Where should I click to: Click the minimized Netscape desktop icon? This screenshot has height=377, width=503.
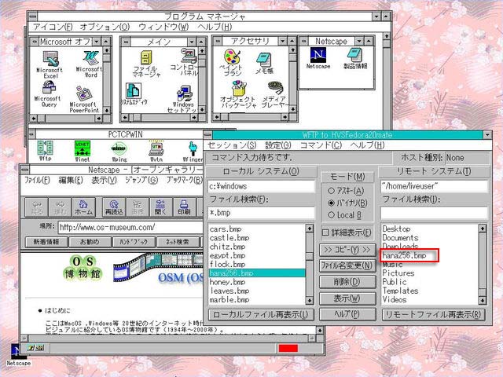18,354
